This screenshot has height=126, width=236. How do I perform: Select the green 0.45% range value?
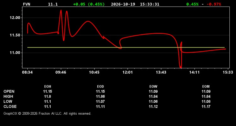(x=192, y=4)
